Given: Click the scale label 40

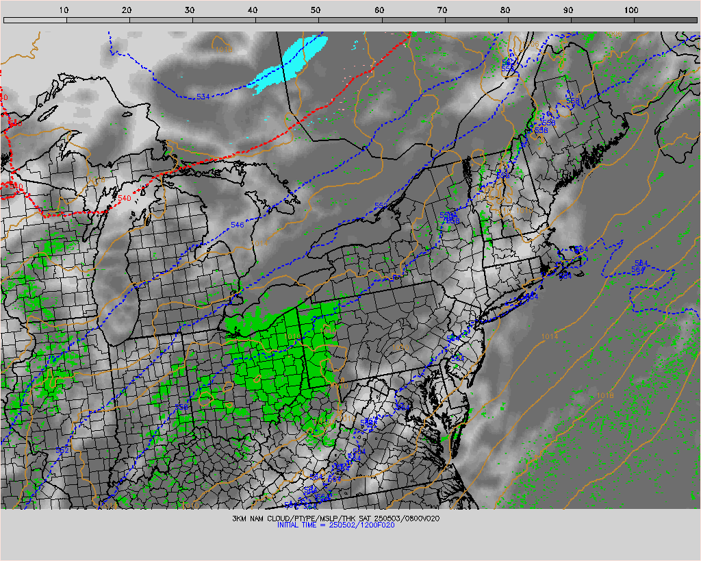Looking at the screenshot, I should [x=253, y=10].
